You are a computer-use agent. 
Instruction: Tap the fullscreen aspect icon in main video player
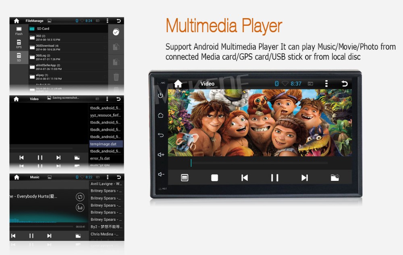click(185, 178)
